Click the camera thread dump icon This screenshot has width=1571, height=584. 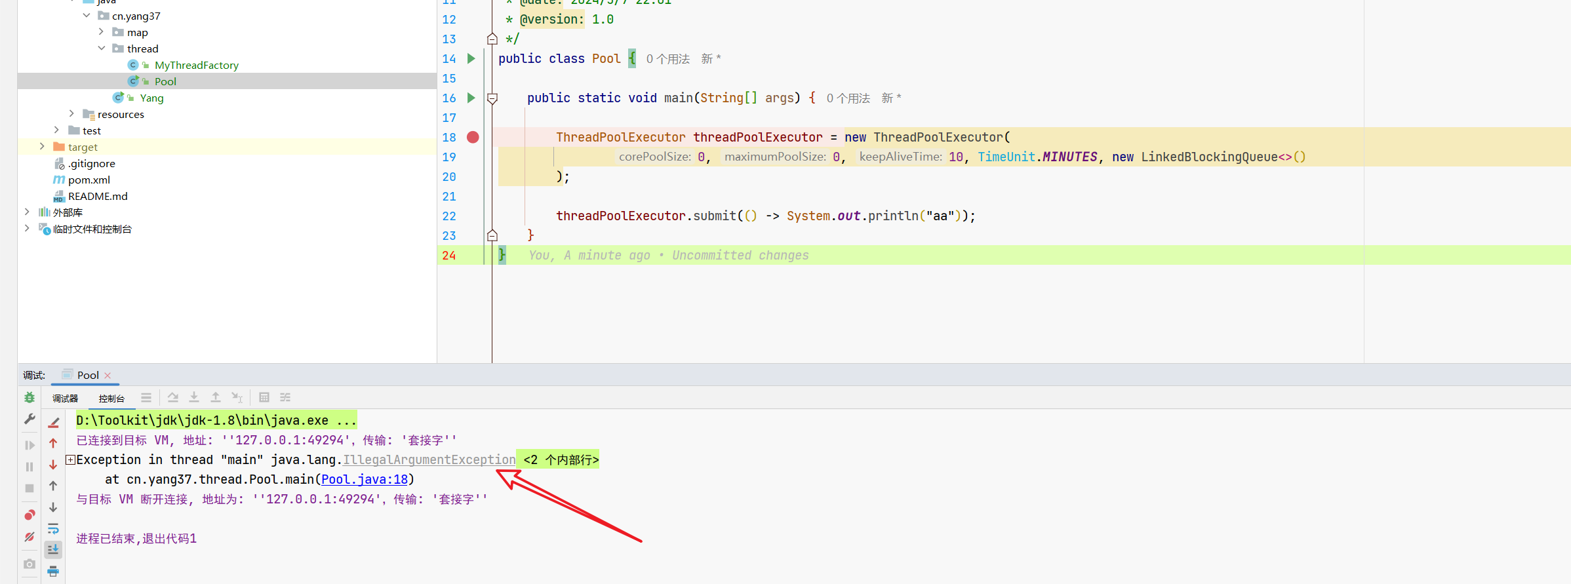click(30, 564)
